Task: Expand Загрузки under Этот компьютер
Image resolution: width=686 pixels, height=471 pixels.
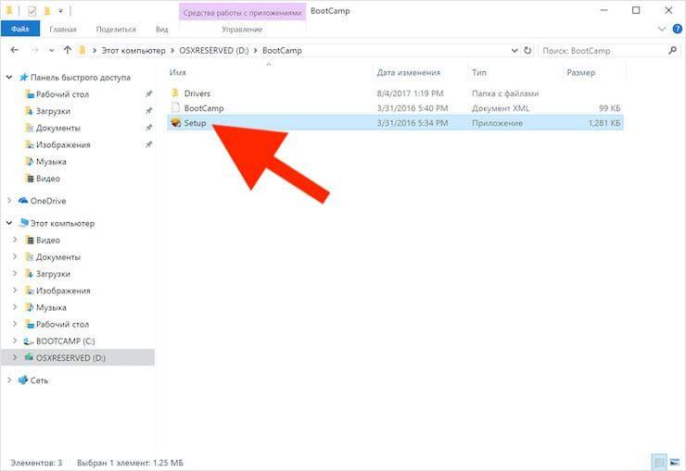Action: (15, 274)
